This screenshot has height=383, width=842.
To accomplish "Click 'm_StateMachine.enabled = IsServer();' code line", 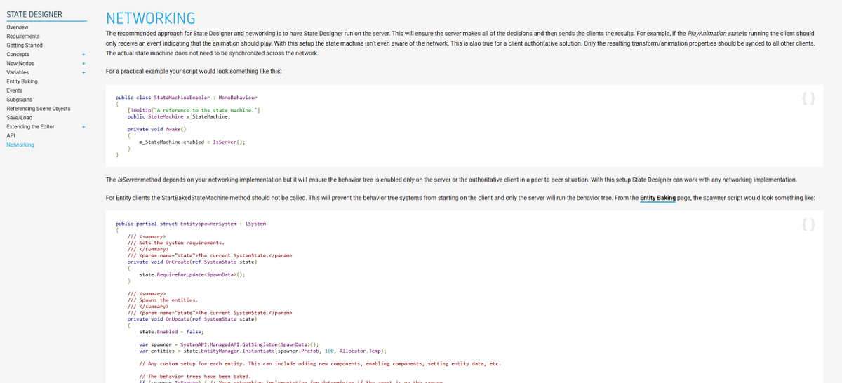I will point(192,142).
